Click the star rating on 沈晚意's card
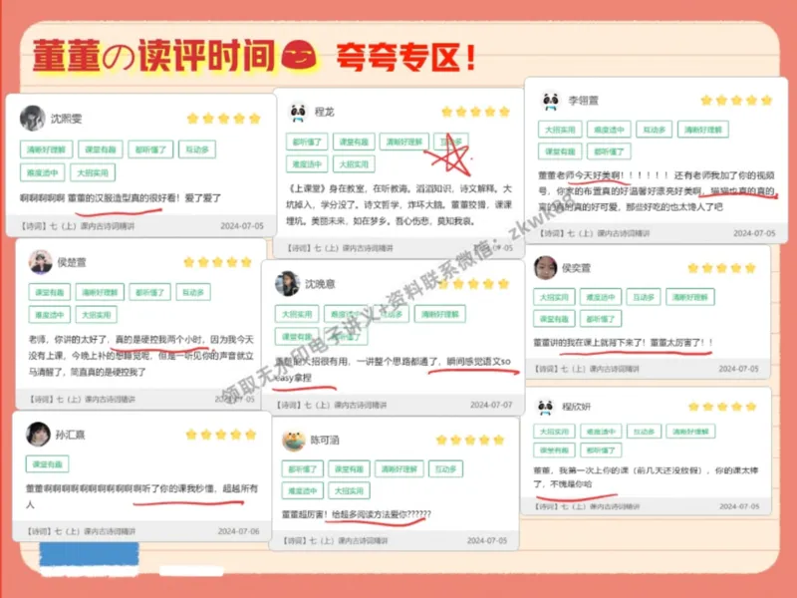This screenshot has width=797, height=598. [474, 284]
